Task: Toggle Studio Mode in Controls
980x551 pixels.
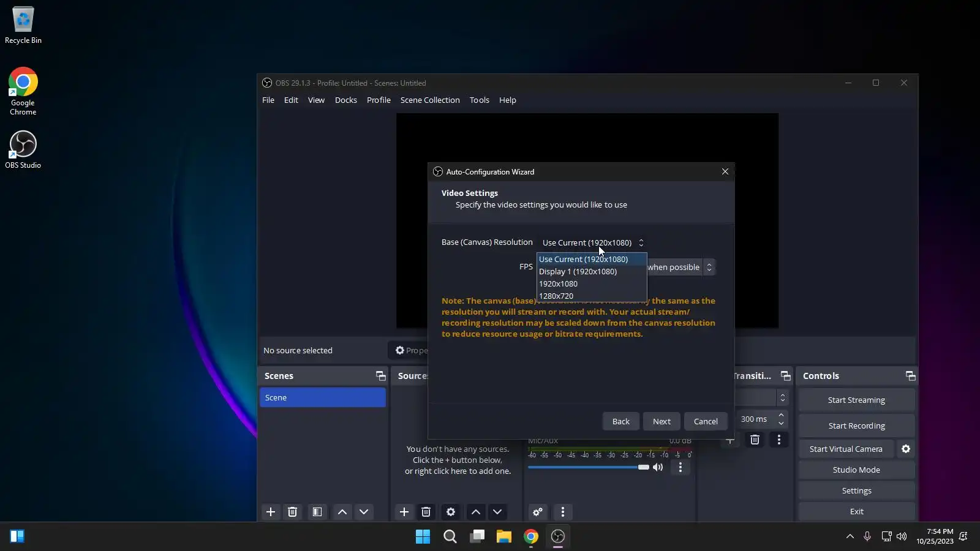Action: [x=856, y=470]
